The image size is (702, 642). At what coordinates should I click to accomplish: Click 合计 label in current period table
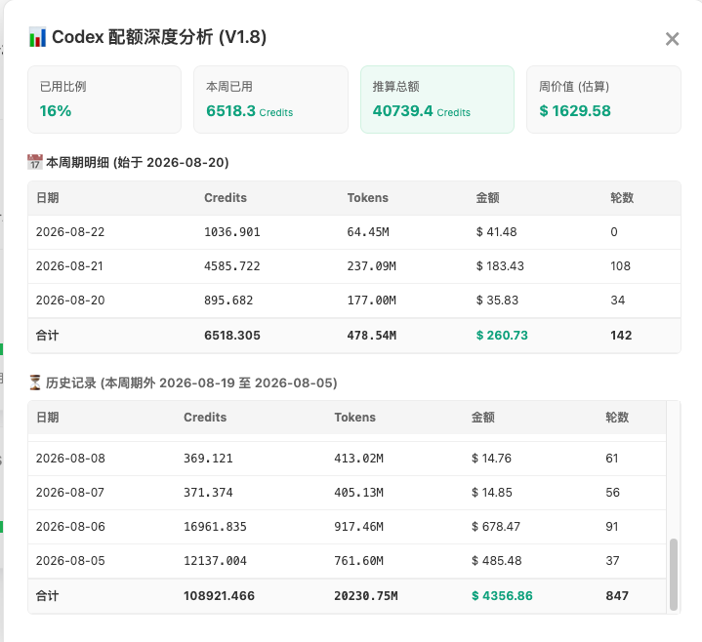point(48,335)
